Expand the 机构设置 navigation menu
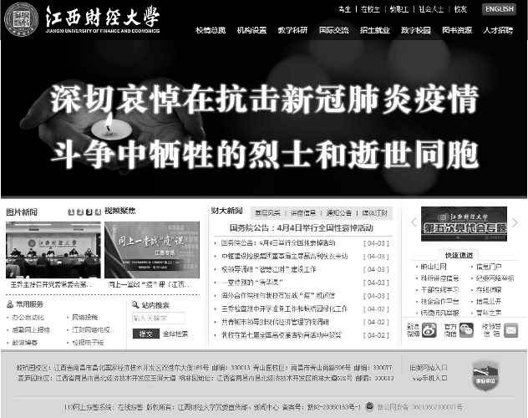Image resolution: width=528 pixels, height=418 pixels. [251, 29]
